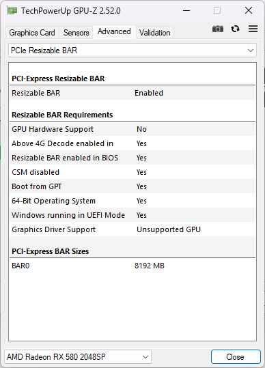Click the Close button
Screen dimensions: 265x368
coord(236,356)
